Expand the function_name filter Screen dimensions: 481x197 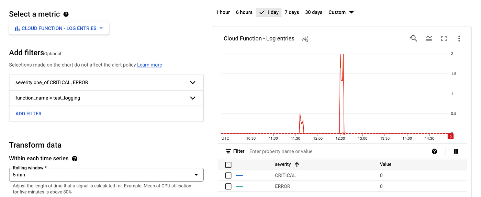click(107, 98)
